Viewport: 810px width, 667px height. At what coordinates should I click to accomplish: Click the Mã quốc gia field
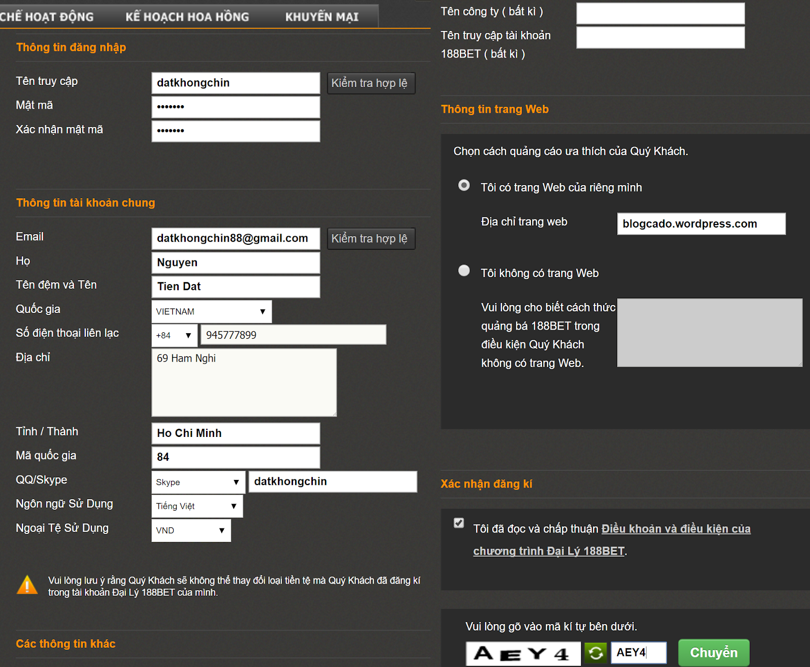[x=236, y=457]
